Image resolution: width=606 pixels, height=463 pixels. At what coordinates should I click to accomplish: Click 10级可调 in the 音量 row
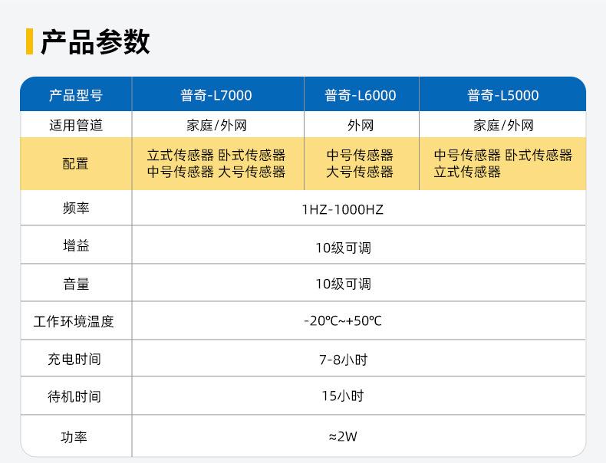point(342,284)
